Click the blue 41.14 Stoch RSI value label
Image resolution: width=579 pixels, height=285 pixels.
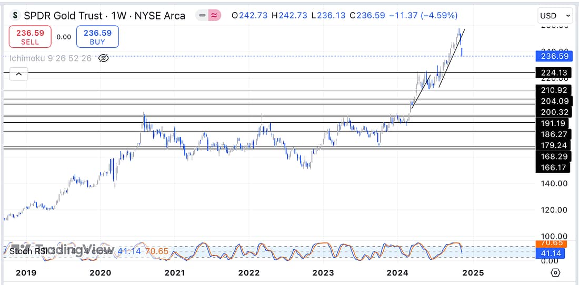(x=551, y=254)
